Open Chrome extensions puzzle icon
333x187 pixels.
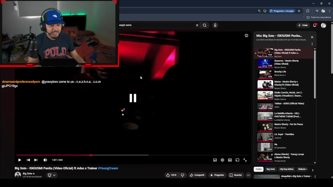pos(308,11)
